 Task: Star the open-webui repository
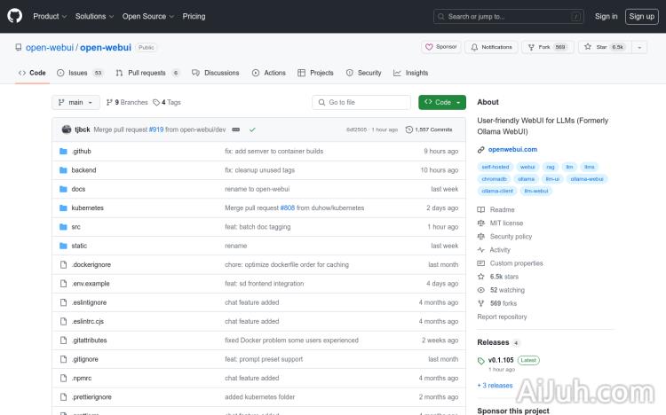pyautogui.click(x=604, y=47)
